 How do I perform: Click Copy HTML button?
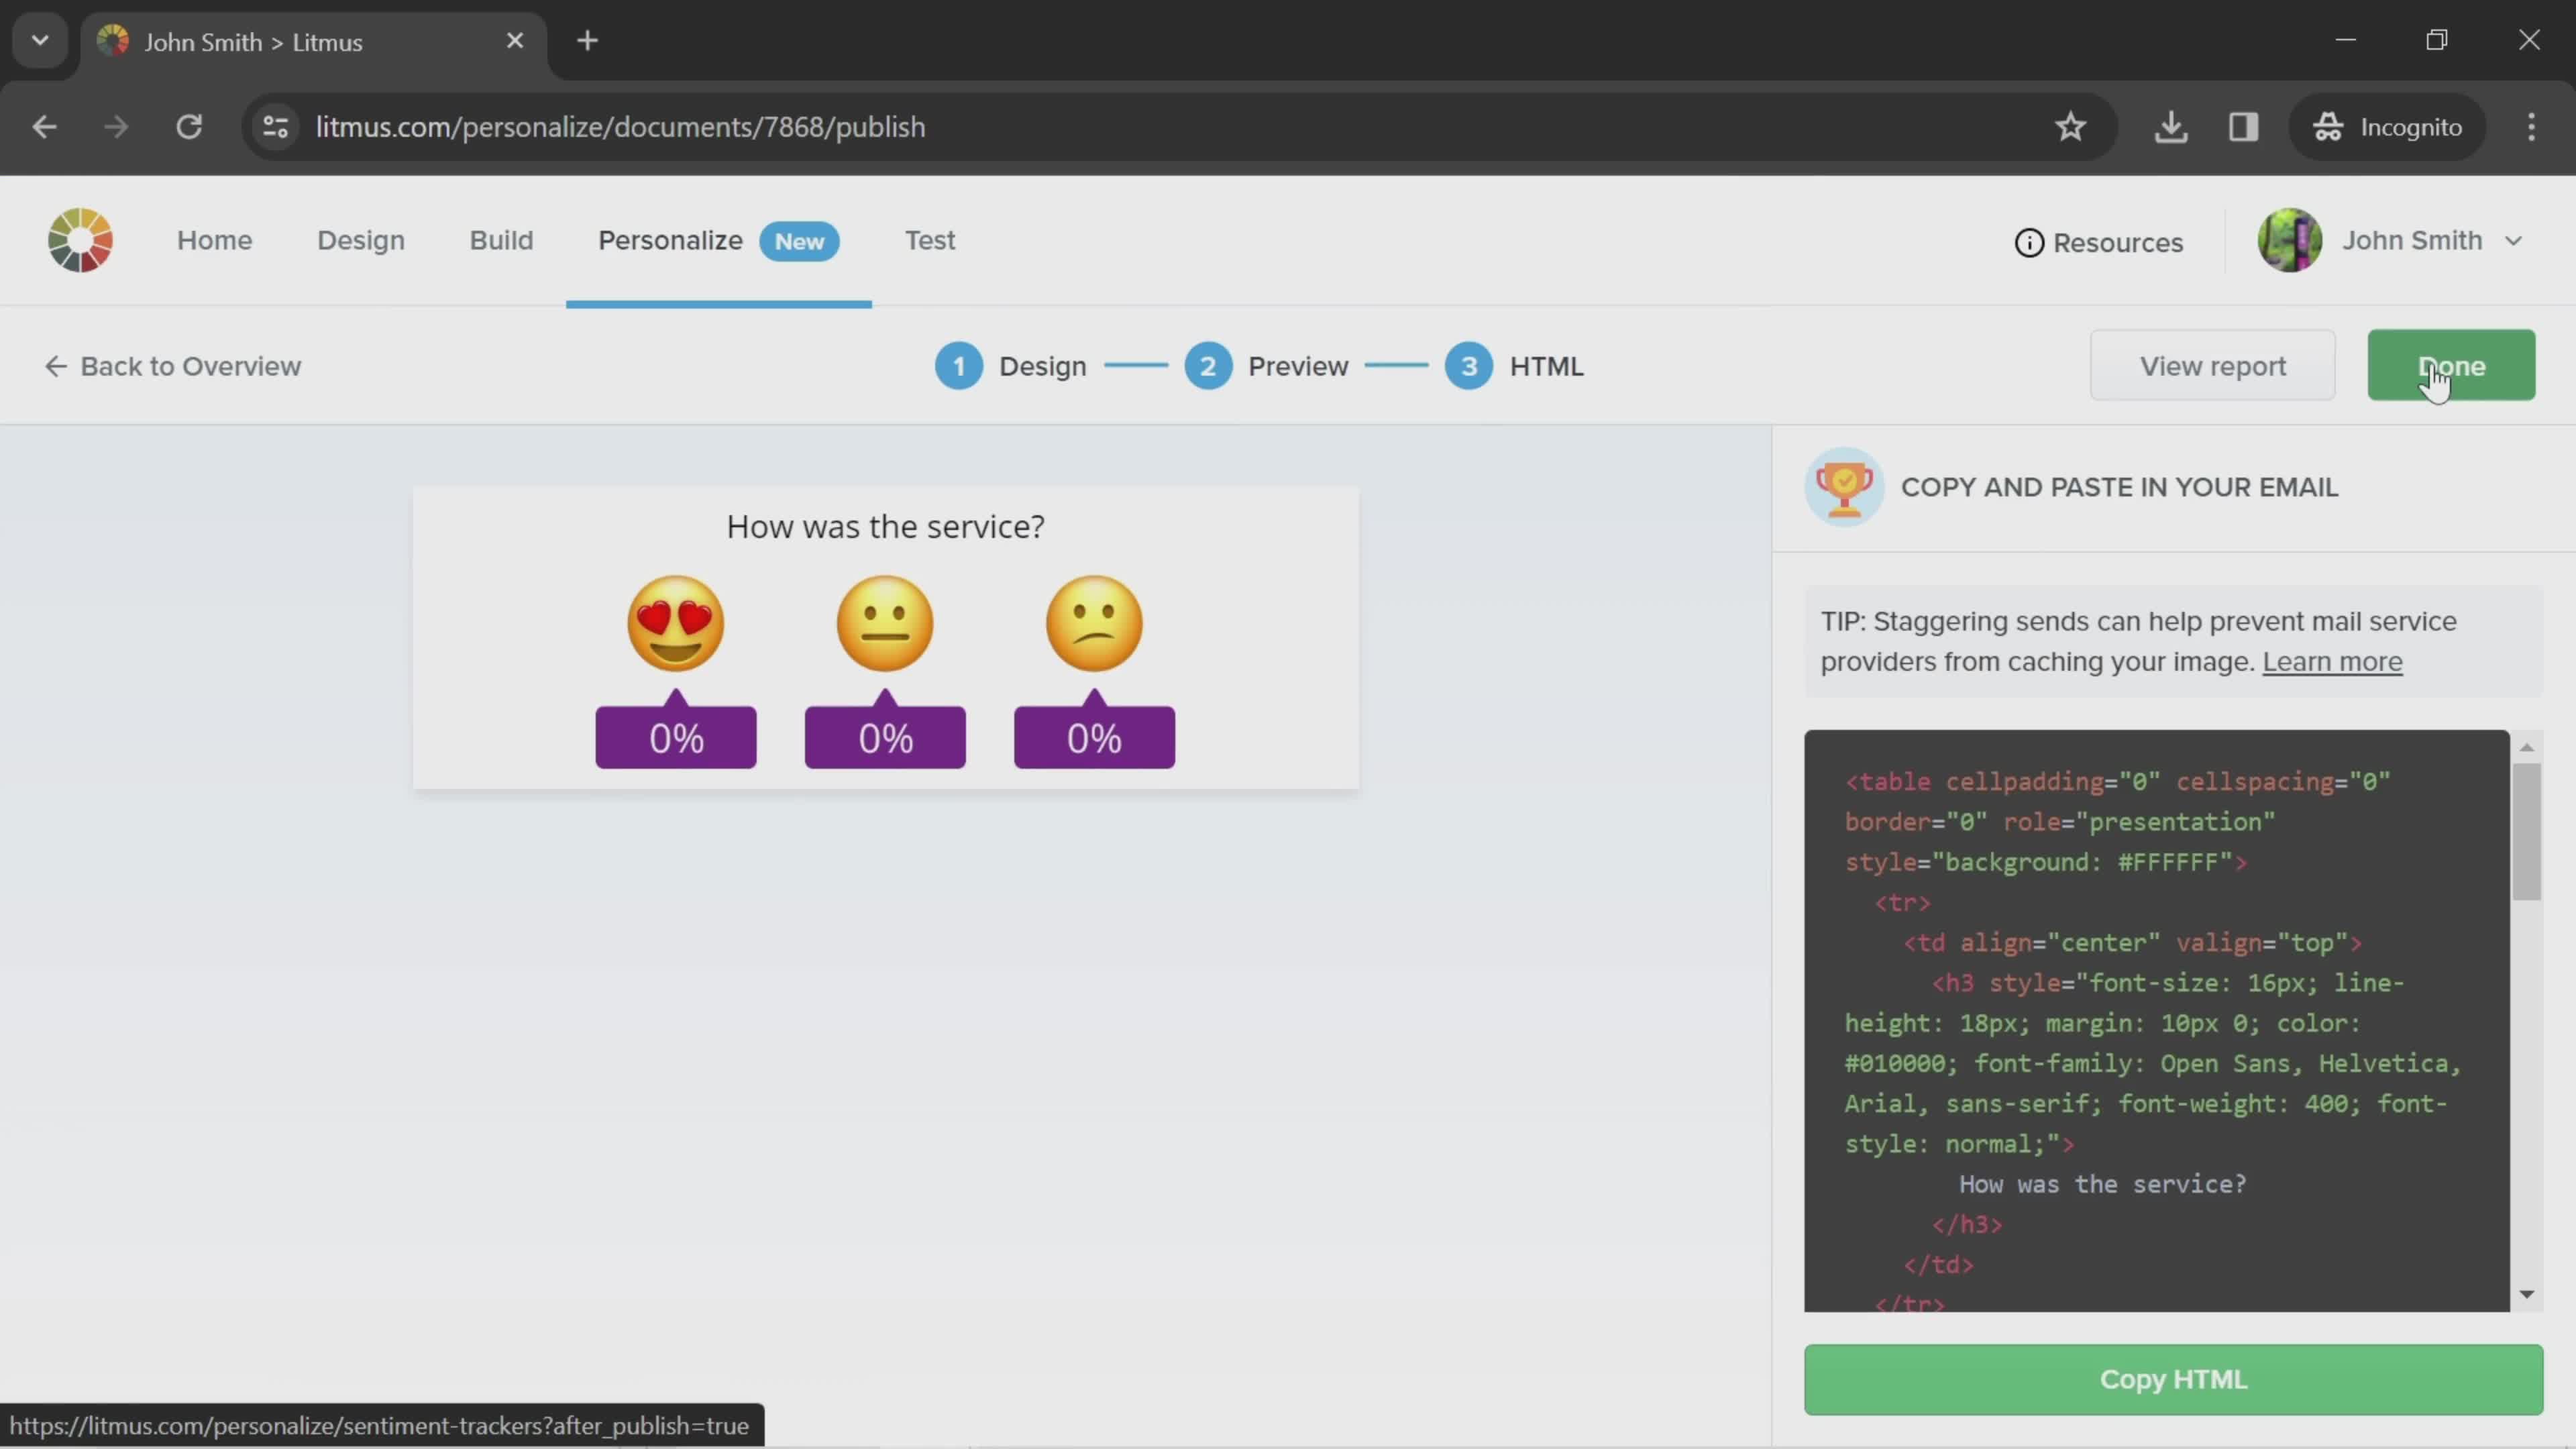2174,1379
